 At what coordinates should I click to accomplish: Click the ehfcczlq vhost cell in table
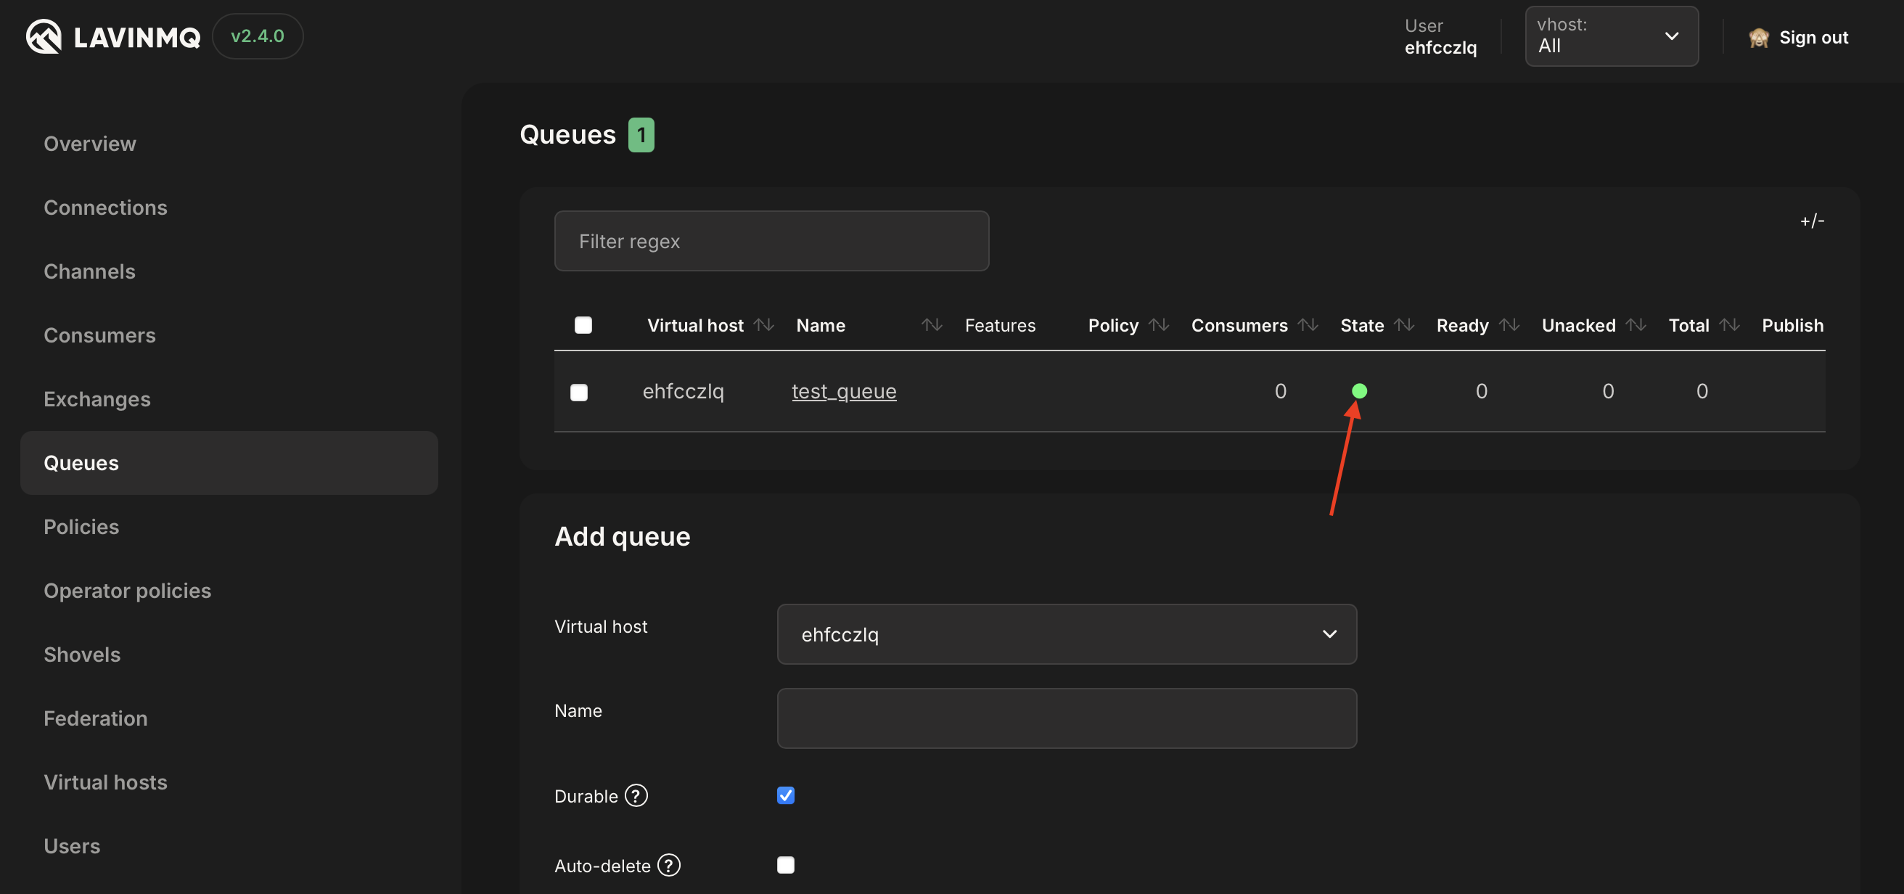coord(683,391)
